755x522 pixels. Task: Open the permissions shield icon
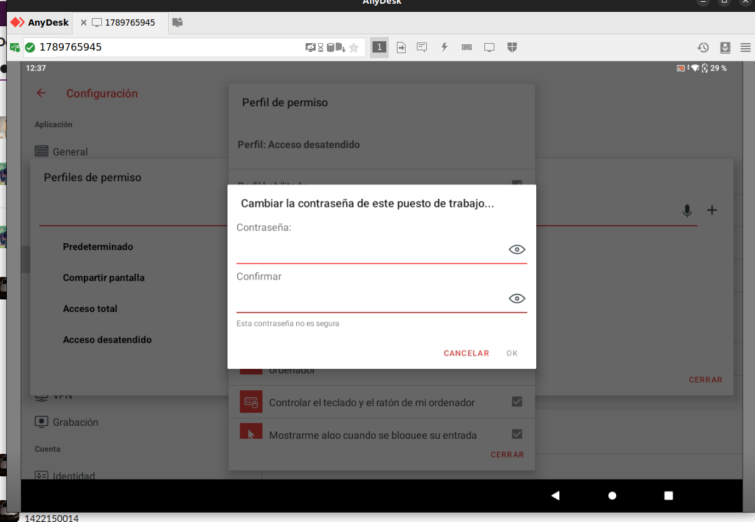[x=512, y=48]
